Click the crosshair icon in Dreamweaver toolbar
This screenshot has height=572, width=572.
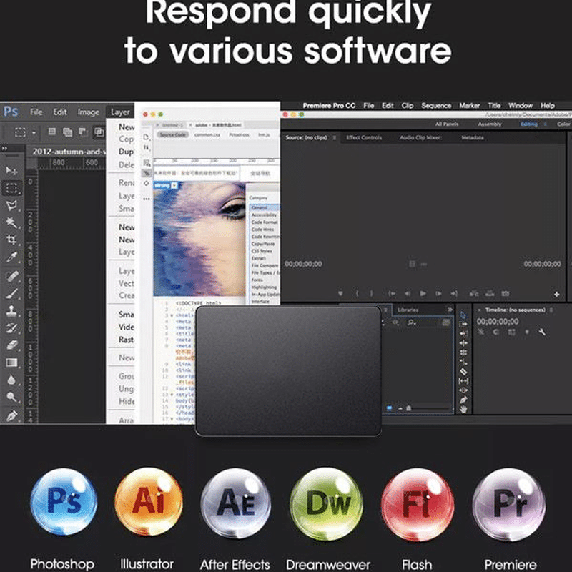pyautogui.click(x=147, y=184)
